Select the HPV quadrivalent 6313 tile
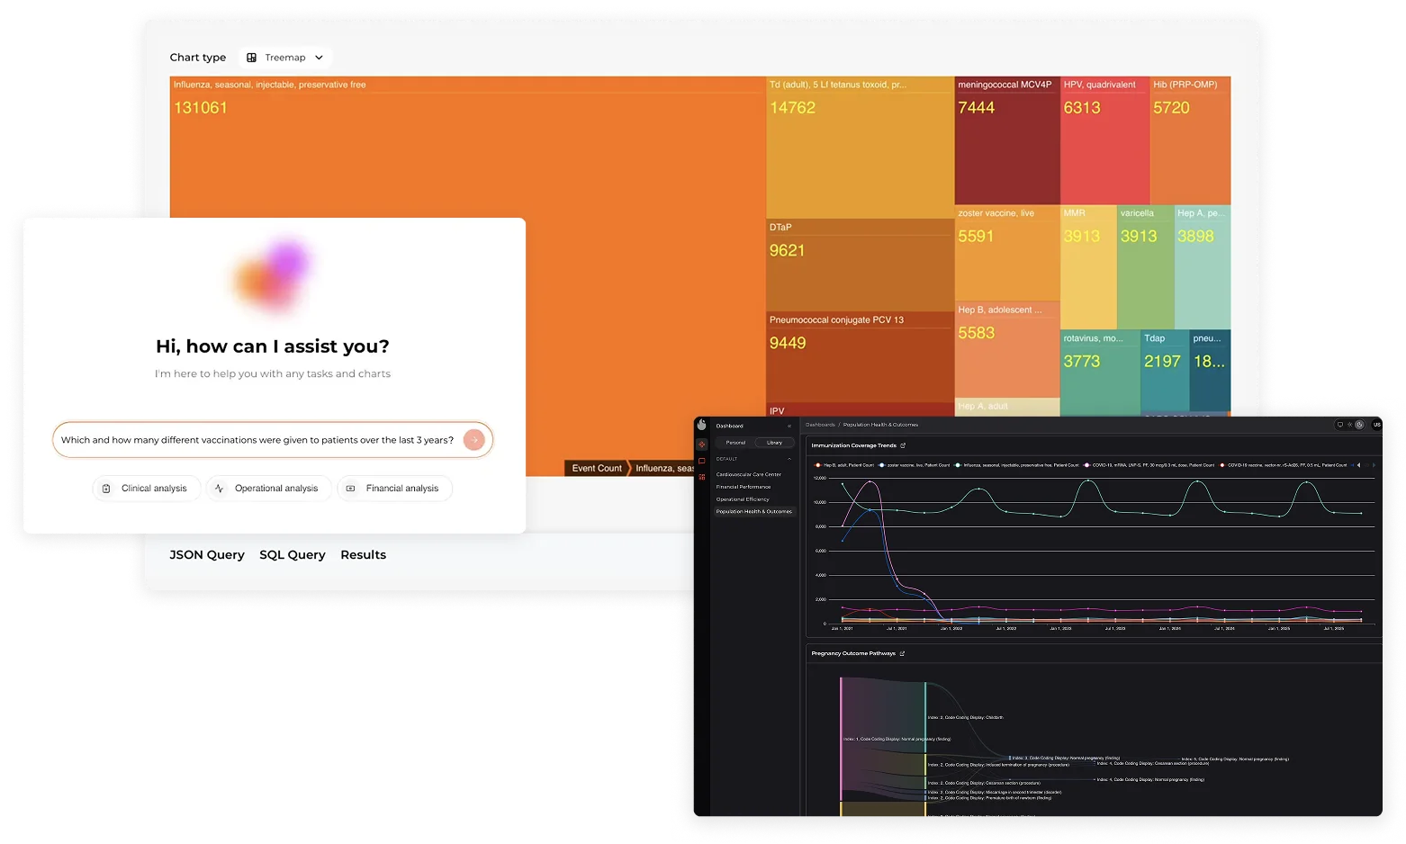The image size is (1406, 844). coord(1105,140)
